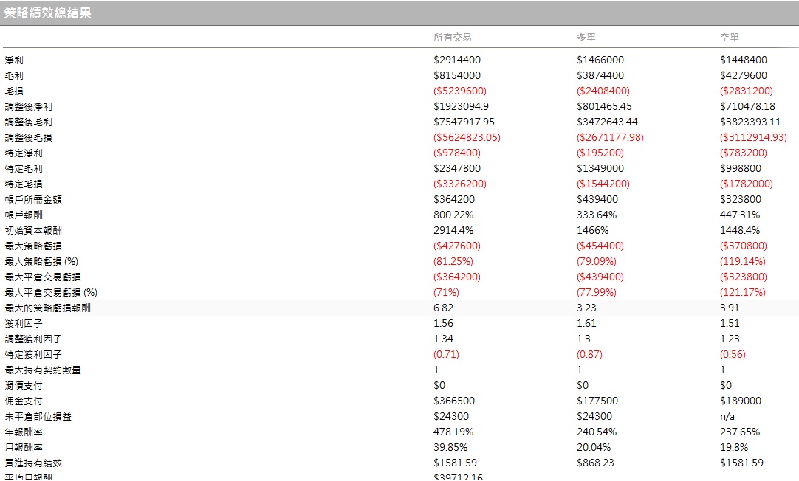Click adjusted profit factor 1.34
Viewport: 799px width, 481px height.
point(443,339)
